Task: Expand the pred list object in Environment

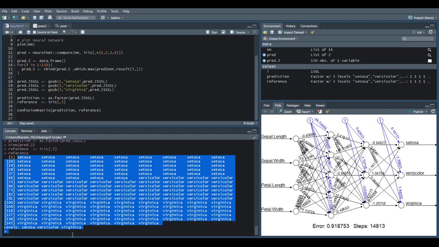Action: click(x=264, y=55)
